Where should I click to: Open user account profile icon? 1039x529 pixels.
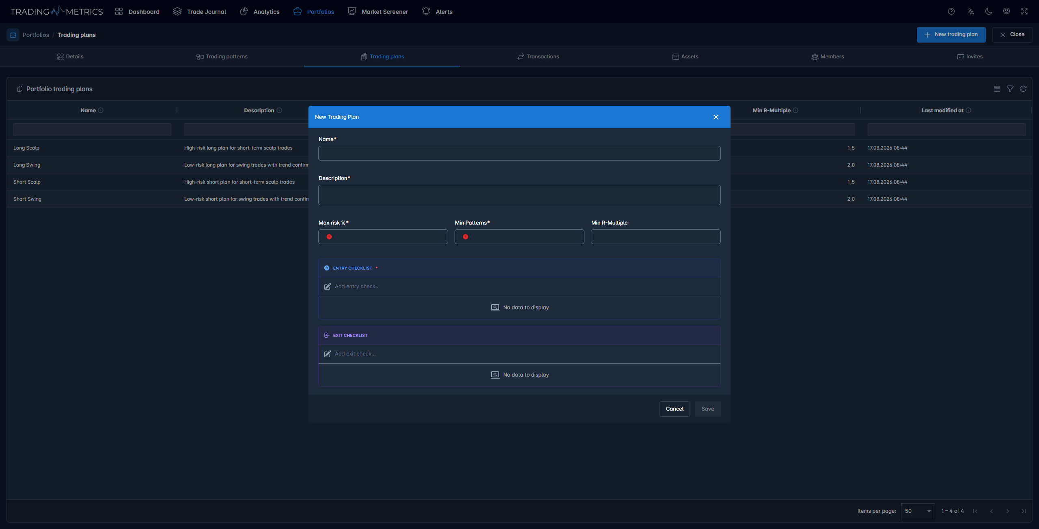click(1007, 11)
